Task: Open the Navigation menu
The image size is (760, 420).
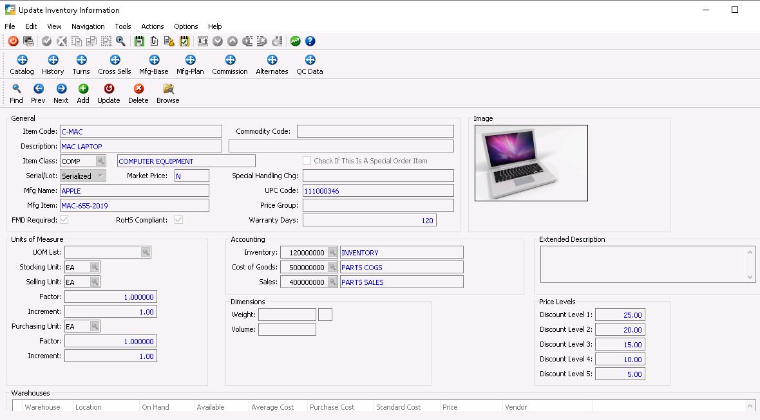Action: point(88,26)
